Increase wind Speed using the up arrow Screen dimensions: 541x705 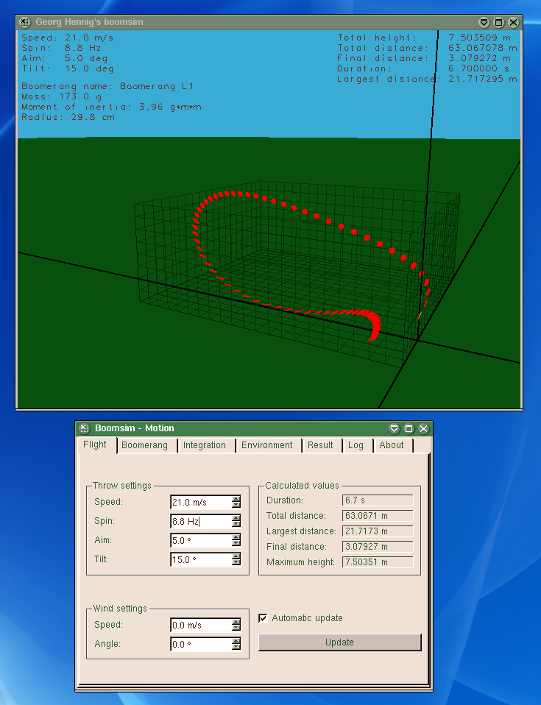click(236, 622)
